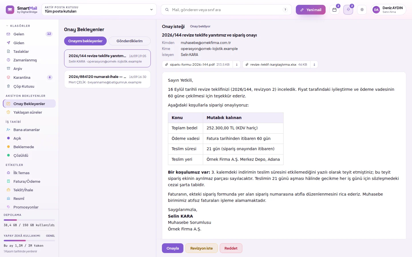Viewport: 412px width, 257px height.
Task: Open Deniz AYDIN user account menu
Action: point(388,10)
